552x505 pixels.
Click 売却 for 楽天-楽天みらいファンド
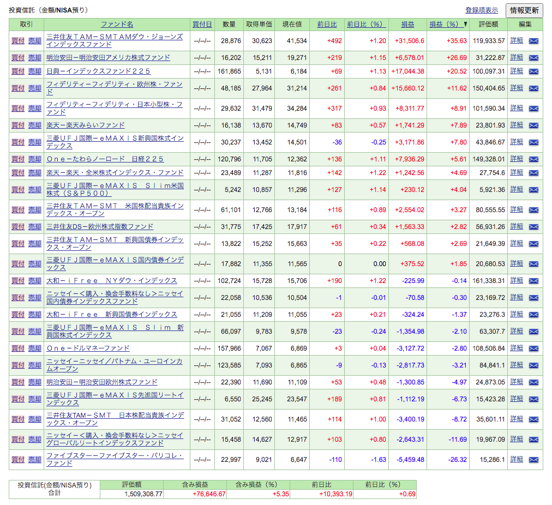pos(35,125)
